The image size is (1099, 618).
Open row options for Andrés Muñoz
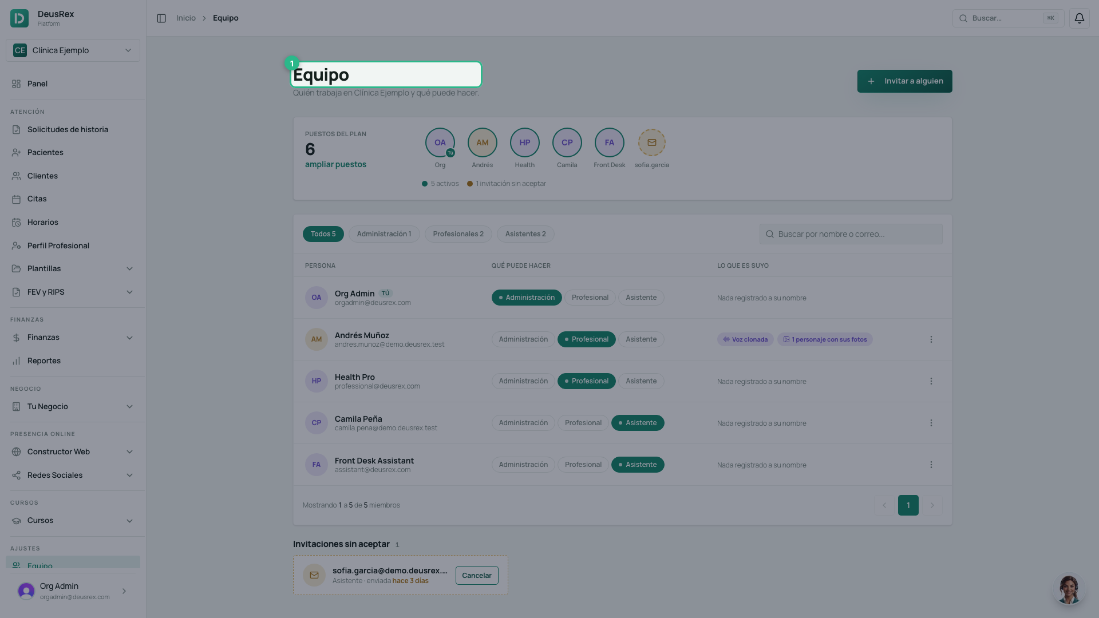click(x=931, y=339)
